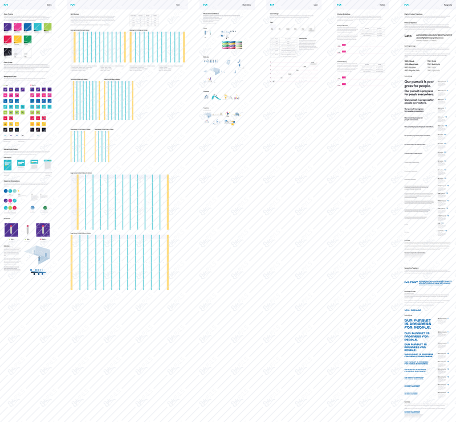Viewport: 456px width, 422px height.
Task: Pick the large cyan Color Palette swatch
Action: [x=38, y=27]
